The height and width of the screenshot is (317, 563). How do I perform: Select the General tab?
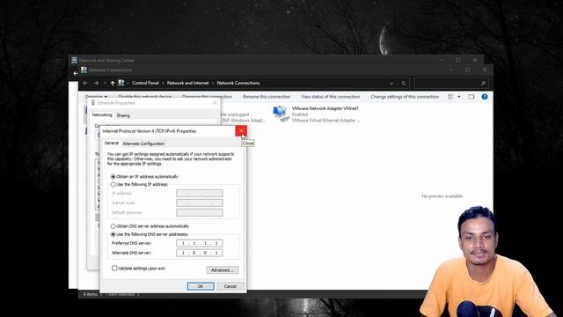(x=112, y=143)
